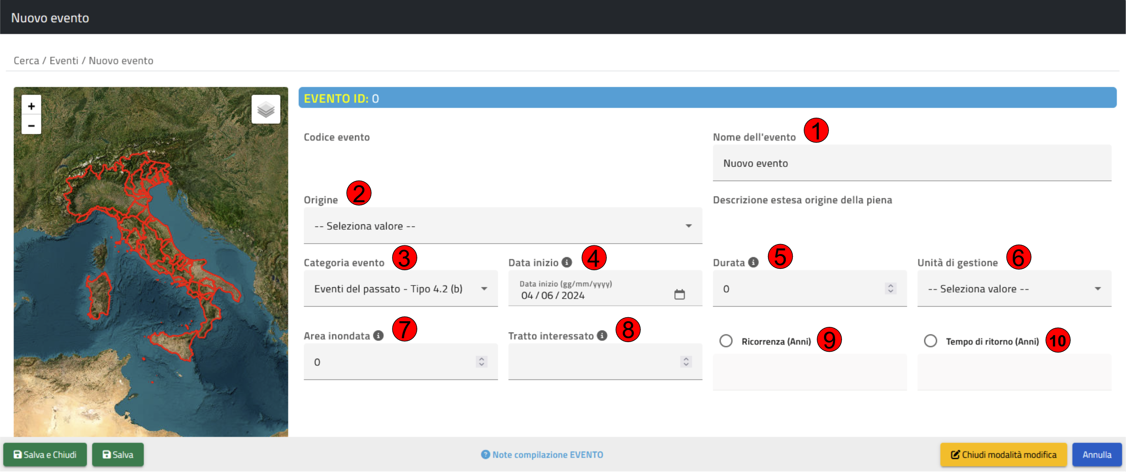Viewport: 1126px width, 472px height.
Task: Click the map zoom out minus button
Action: [31, 126]
